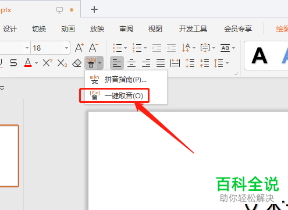
Task: Apply strikethrough formatting
Action: [13, 63]
